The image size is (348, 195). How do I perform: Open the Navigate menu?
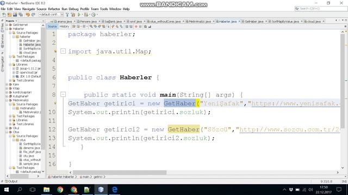29,9
